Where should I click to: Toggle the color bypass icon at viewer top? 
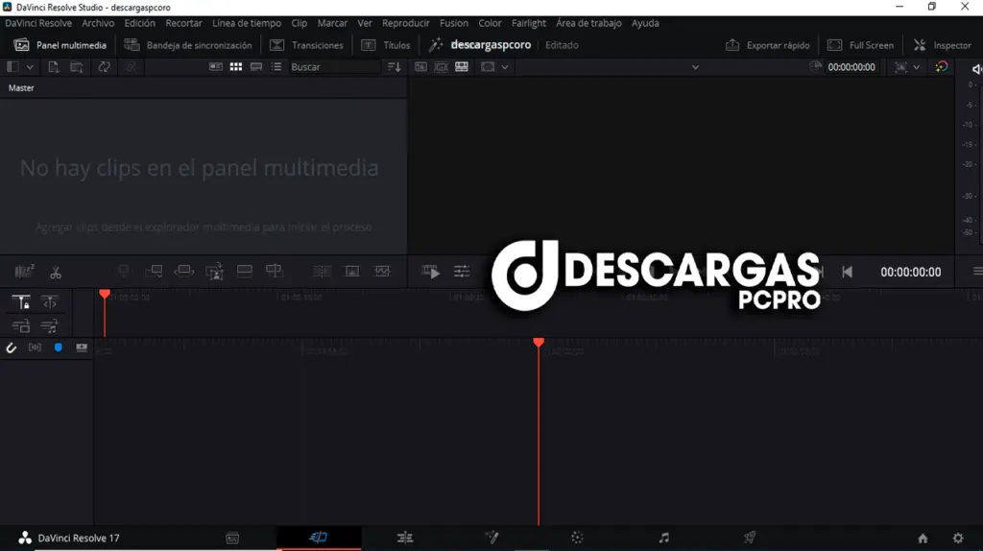tap(942, 67)
